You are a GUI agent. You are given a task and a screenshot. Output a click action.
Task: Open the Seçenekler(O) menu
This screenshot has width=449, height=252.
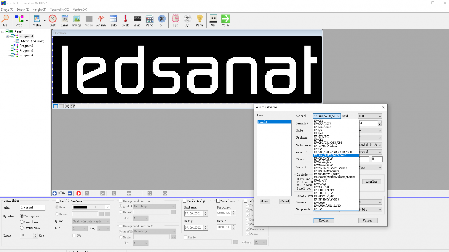[59, 10]
